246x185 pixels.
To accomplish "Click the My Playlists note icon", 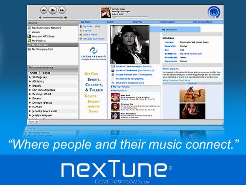I will (x=29, y=40).
